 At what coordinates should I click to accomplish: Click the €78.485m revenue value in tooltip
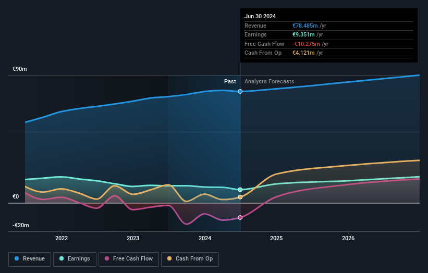305,26
